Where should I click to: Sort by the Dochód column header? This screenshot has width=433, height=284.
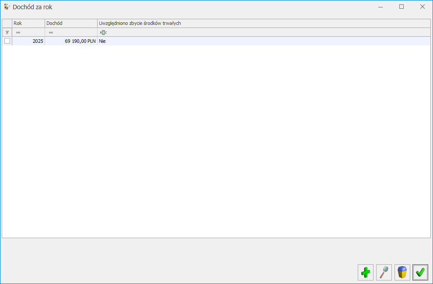pos(71,23)
